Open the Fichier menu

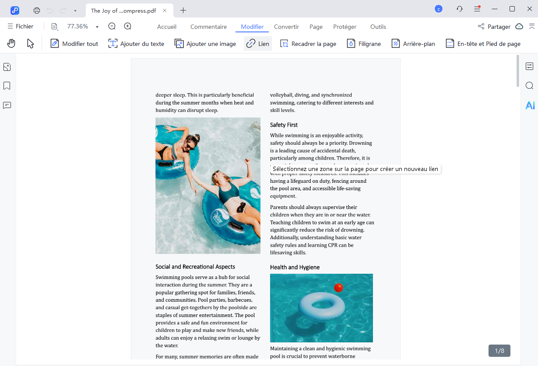pos(20,27)
